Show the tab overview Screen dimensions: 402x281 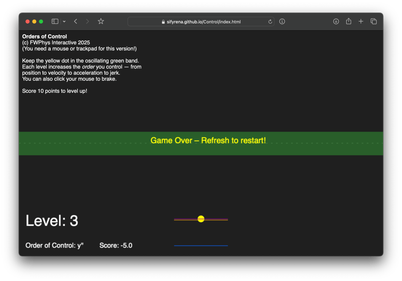pyautogui.click(x=374, y=22)
